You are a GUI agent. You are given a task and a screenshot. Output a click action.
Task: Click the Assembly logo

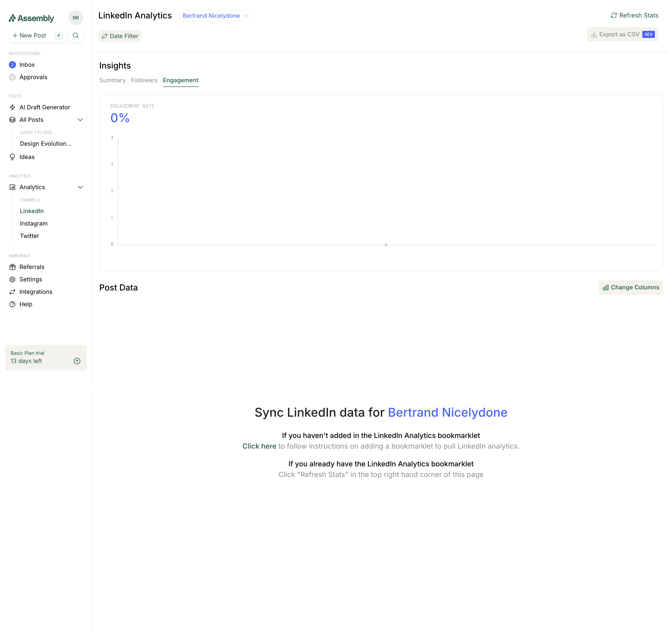[x=31, y=18]
